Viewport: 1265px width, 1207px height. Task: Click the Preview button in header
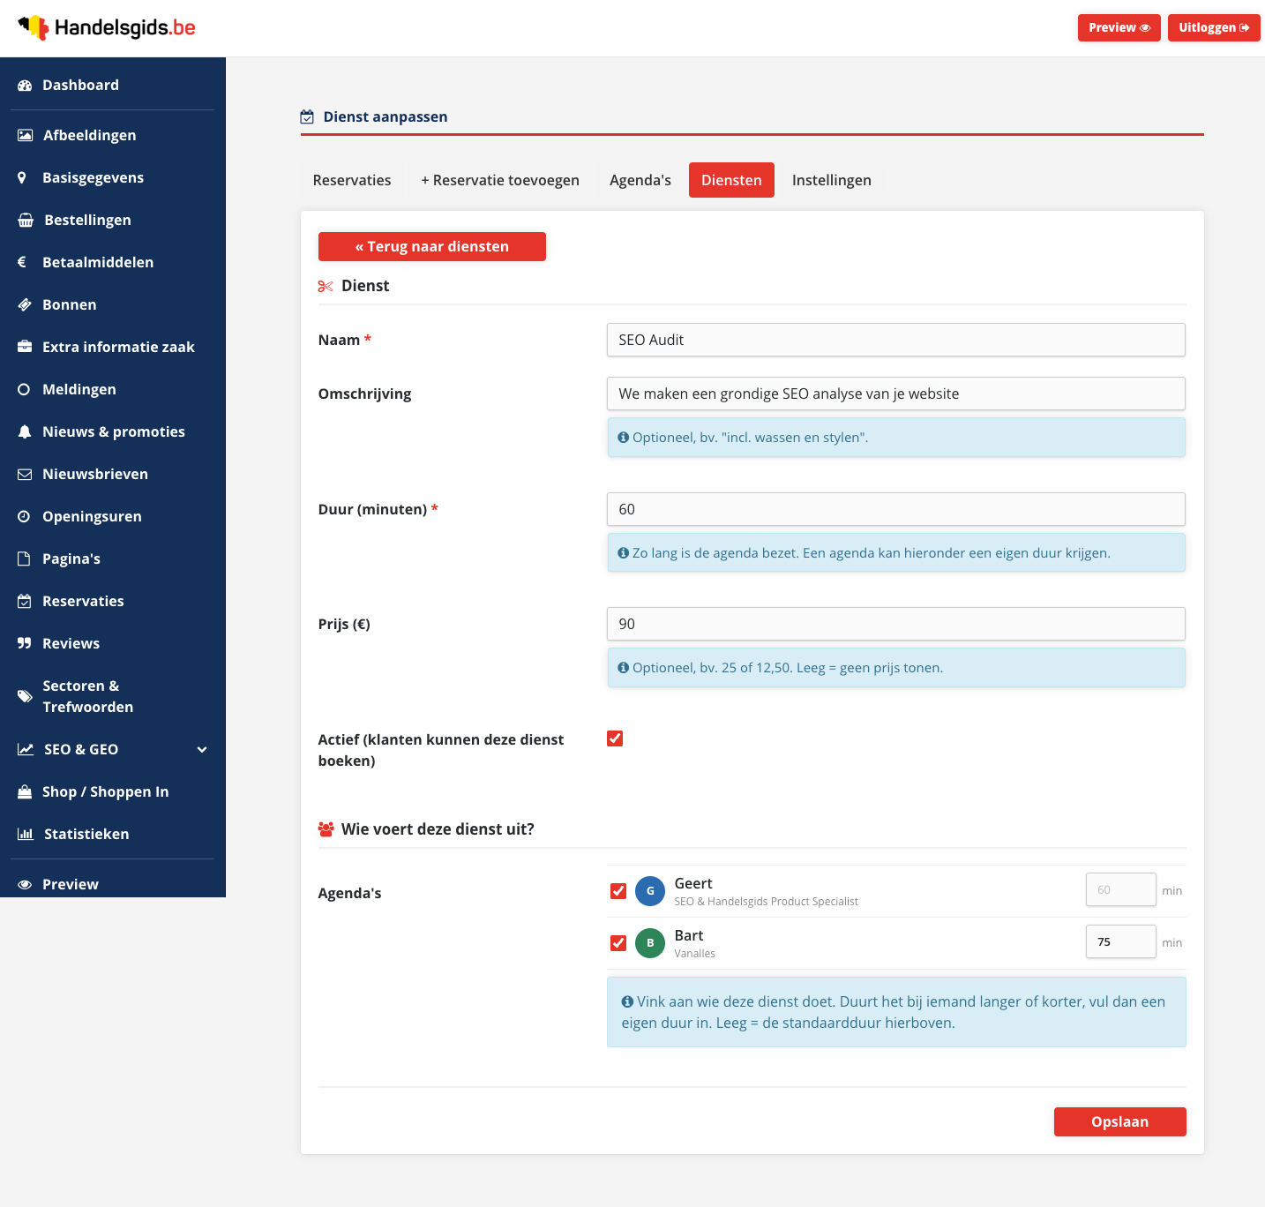click(1119, 27)
